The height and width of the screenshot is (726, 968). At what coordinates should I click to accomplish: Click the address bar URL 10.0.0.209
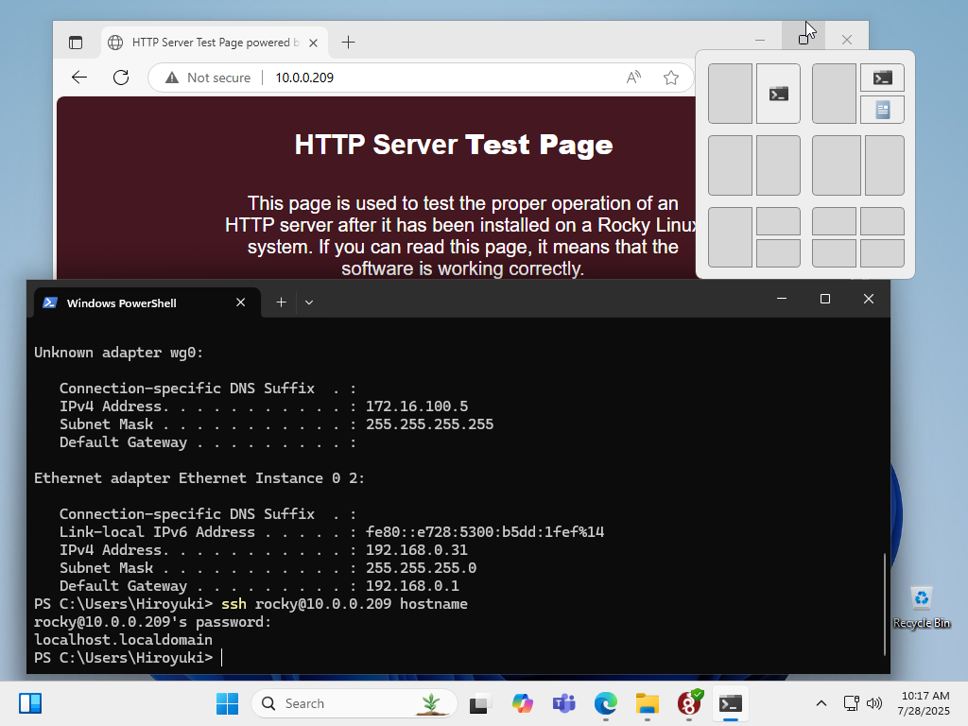(x=304, y=78)
